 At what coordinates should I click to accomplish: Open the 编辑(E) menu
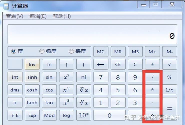point(38,16)
